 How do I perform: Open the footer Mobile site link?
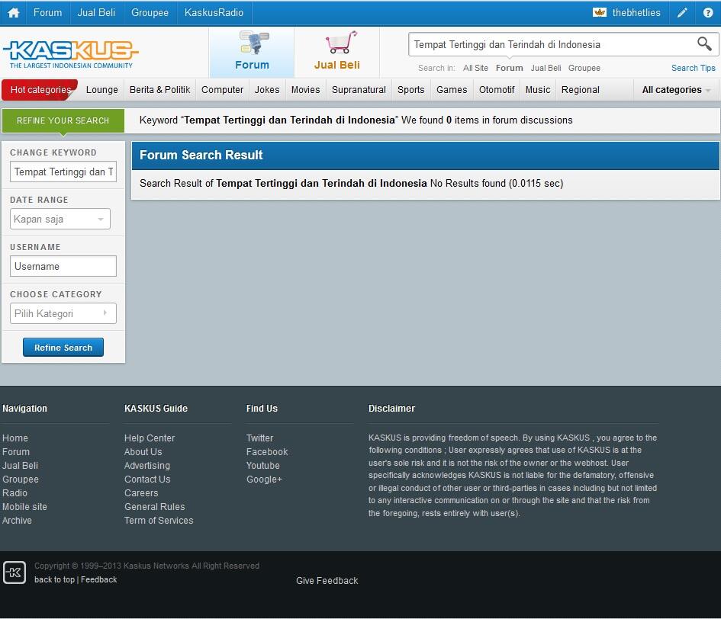click(25, 506)
